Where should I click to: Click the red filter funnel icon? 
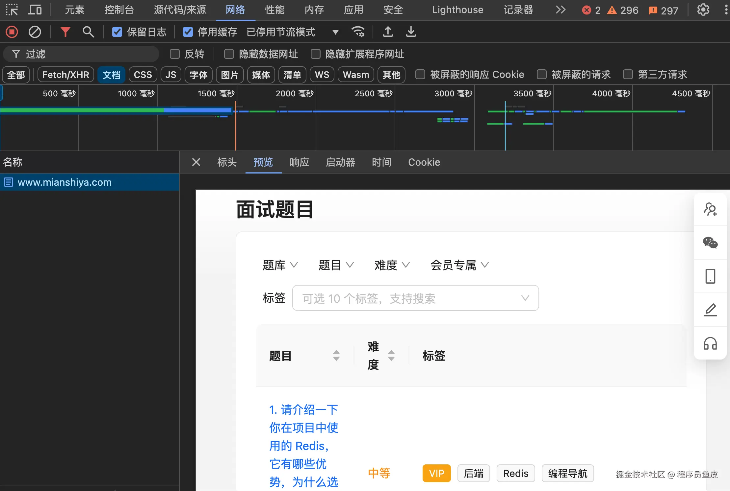[65, 32]
